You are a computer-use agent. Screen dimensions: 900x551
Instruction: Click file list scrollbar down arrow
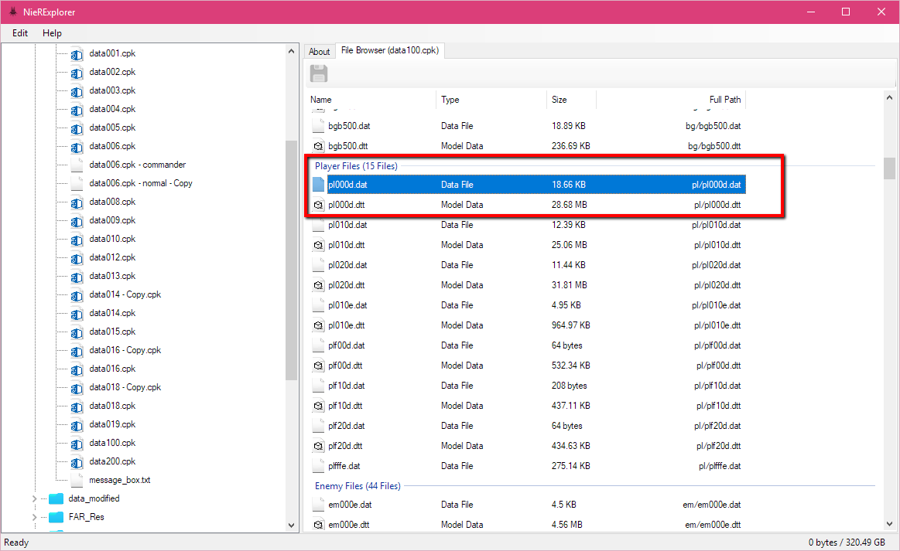[x=889, y=524]
